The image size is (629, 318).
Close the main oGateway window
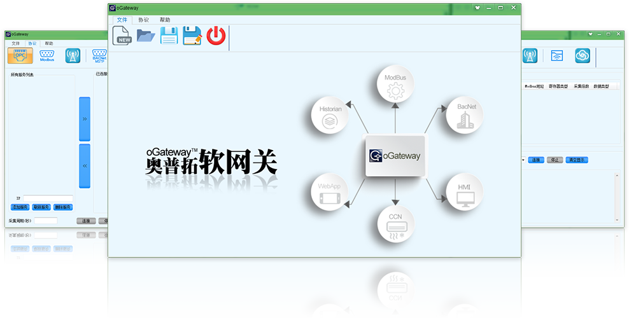click(514, 8)
